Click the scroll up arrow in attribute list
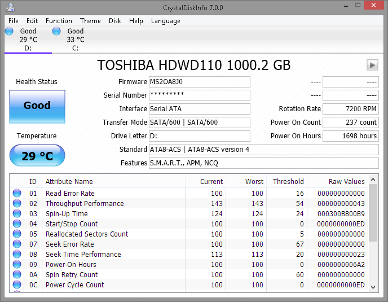388x302 pixels. pyautogui.click(x=373, y=181)
